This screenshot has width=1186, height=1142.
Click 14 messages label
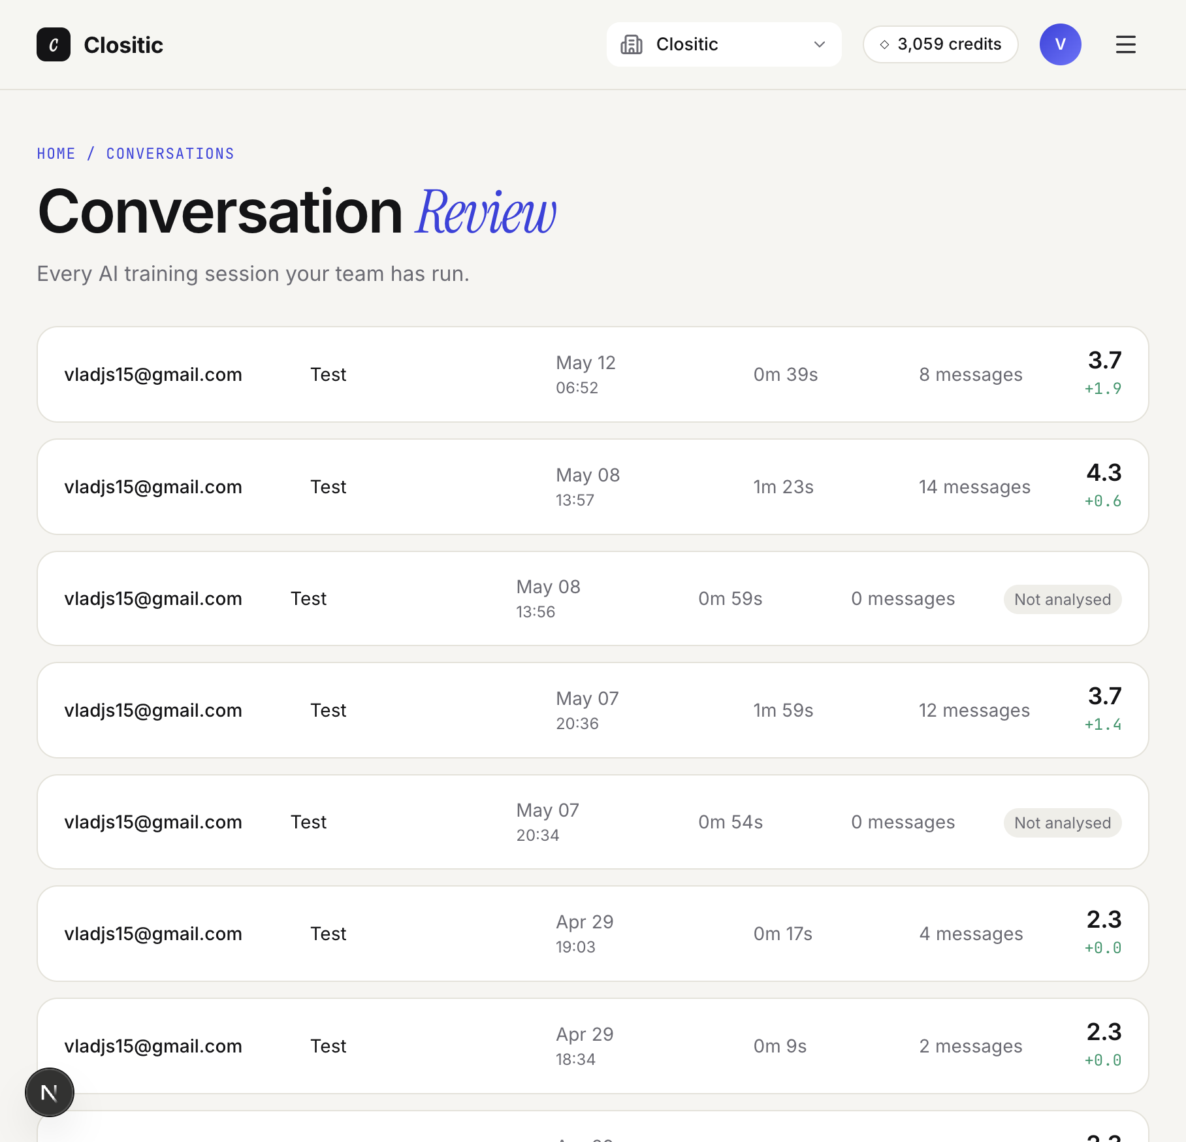pos(974,487)
